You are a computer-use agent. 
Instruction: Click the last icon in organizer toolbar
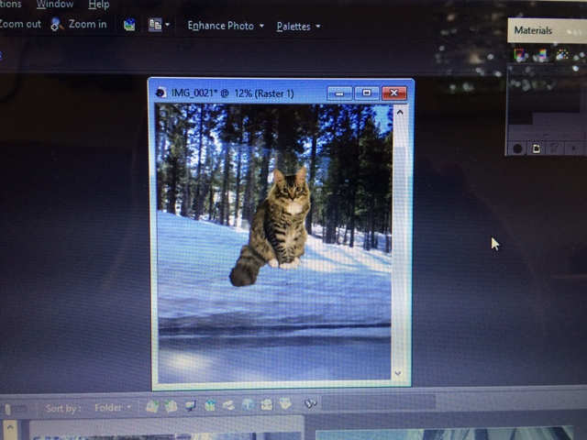pos(310,404)
